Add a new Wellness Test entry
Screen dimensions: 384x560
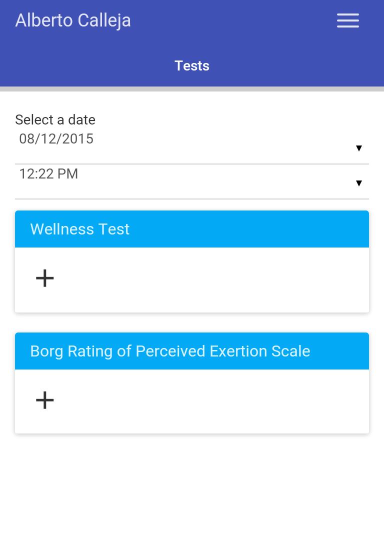coord(45,278)
